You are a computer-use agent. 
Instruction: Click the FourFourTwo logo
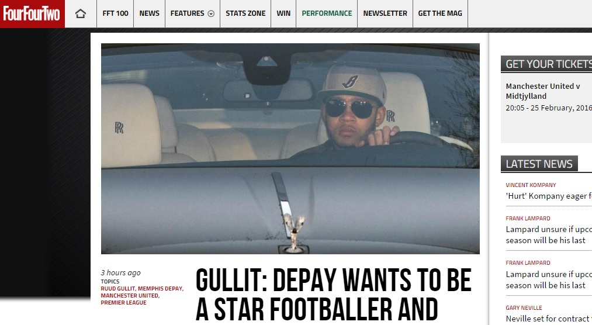click(x=32, y=13)
